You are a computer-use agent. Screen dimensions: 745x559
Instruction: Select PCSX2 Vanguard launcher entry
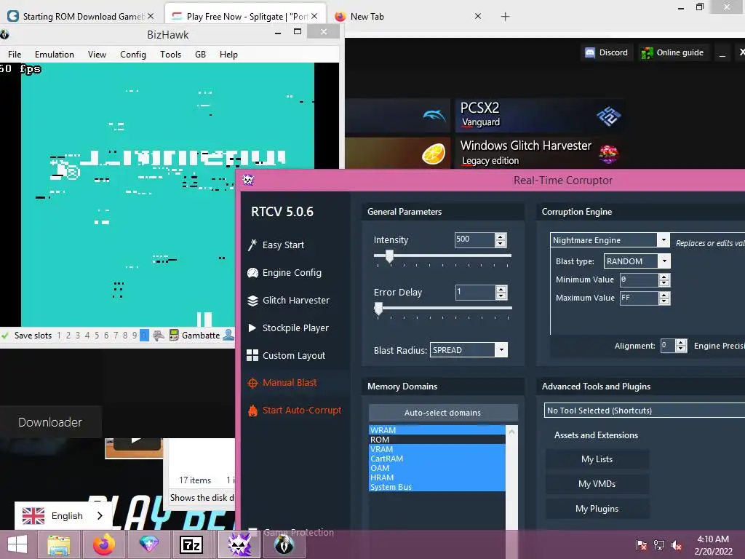[x=539, y=115]
